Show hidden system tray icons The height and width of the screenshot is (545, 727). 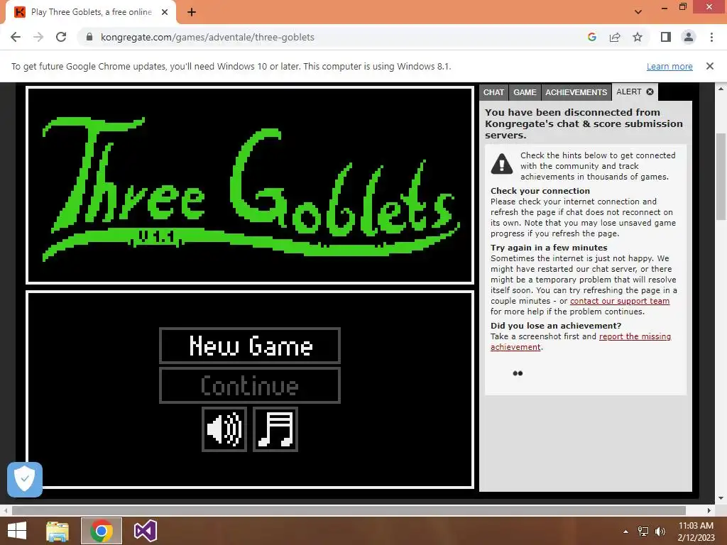pyautogui.click(x=626, y=532)
